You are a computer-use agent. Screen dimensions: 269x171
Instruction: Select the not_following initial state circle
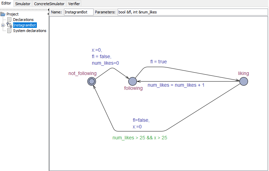(x=91, y=81)
